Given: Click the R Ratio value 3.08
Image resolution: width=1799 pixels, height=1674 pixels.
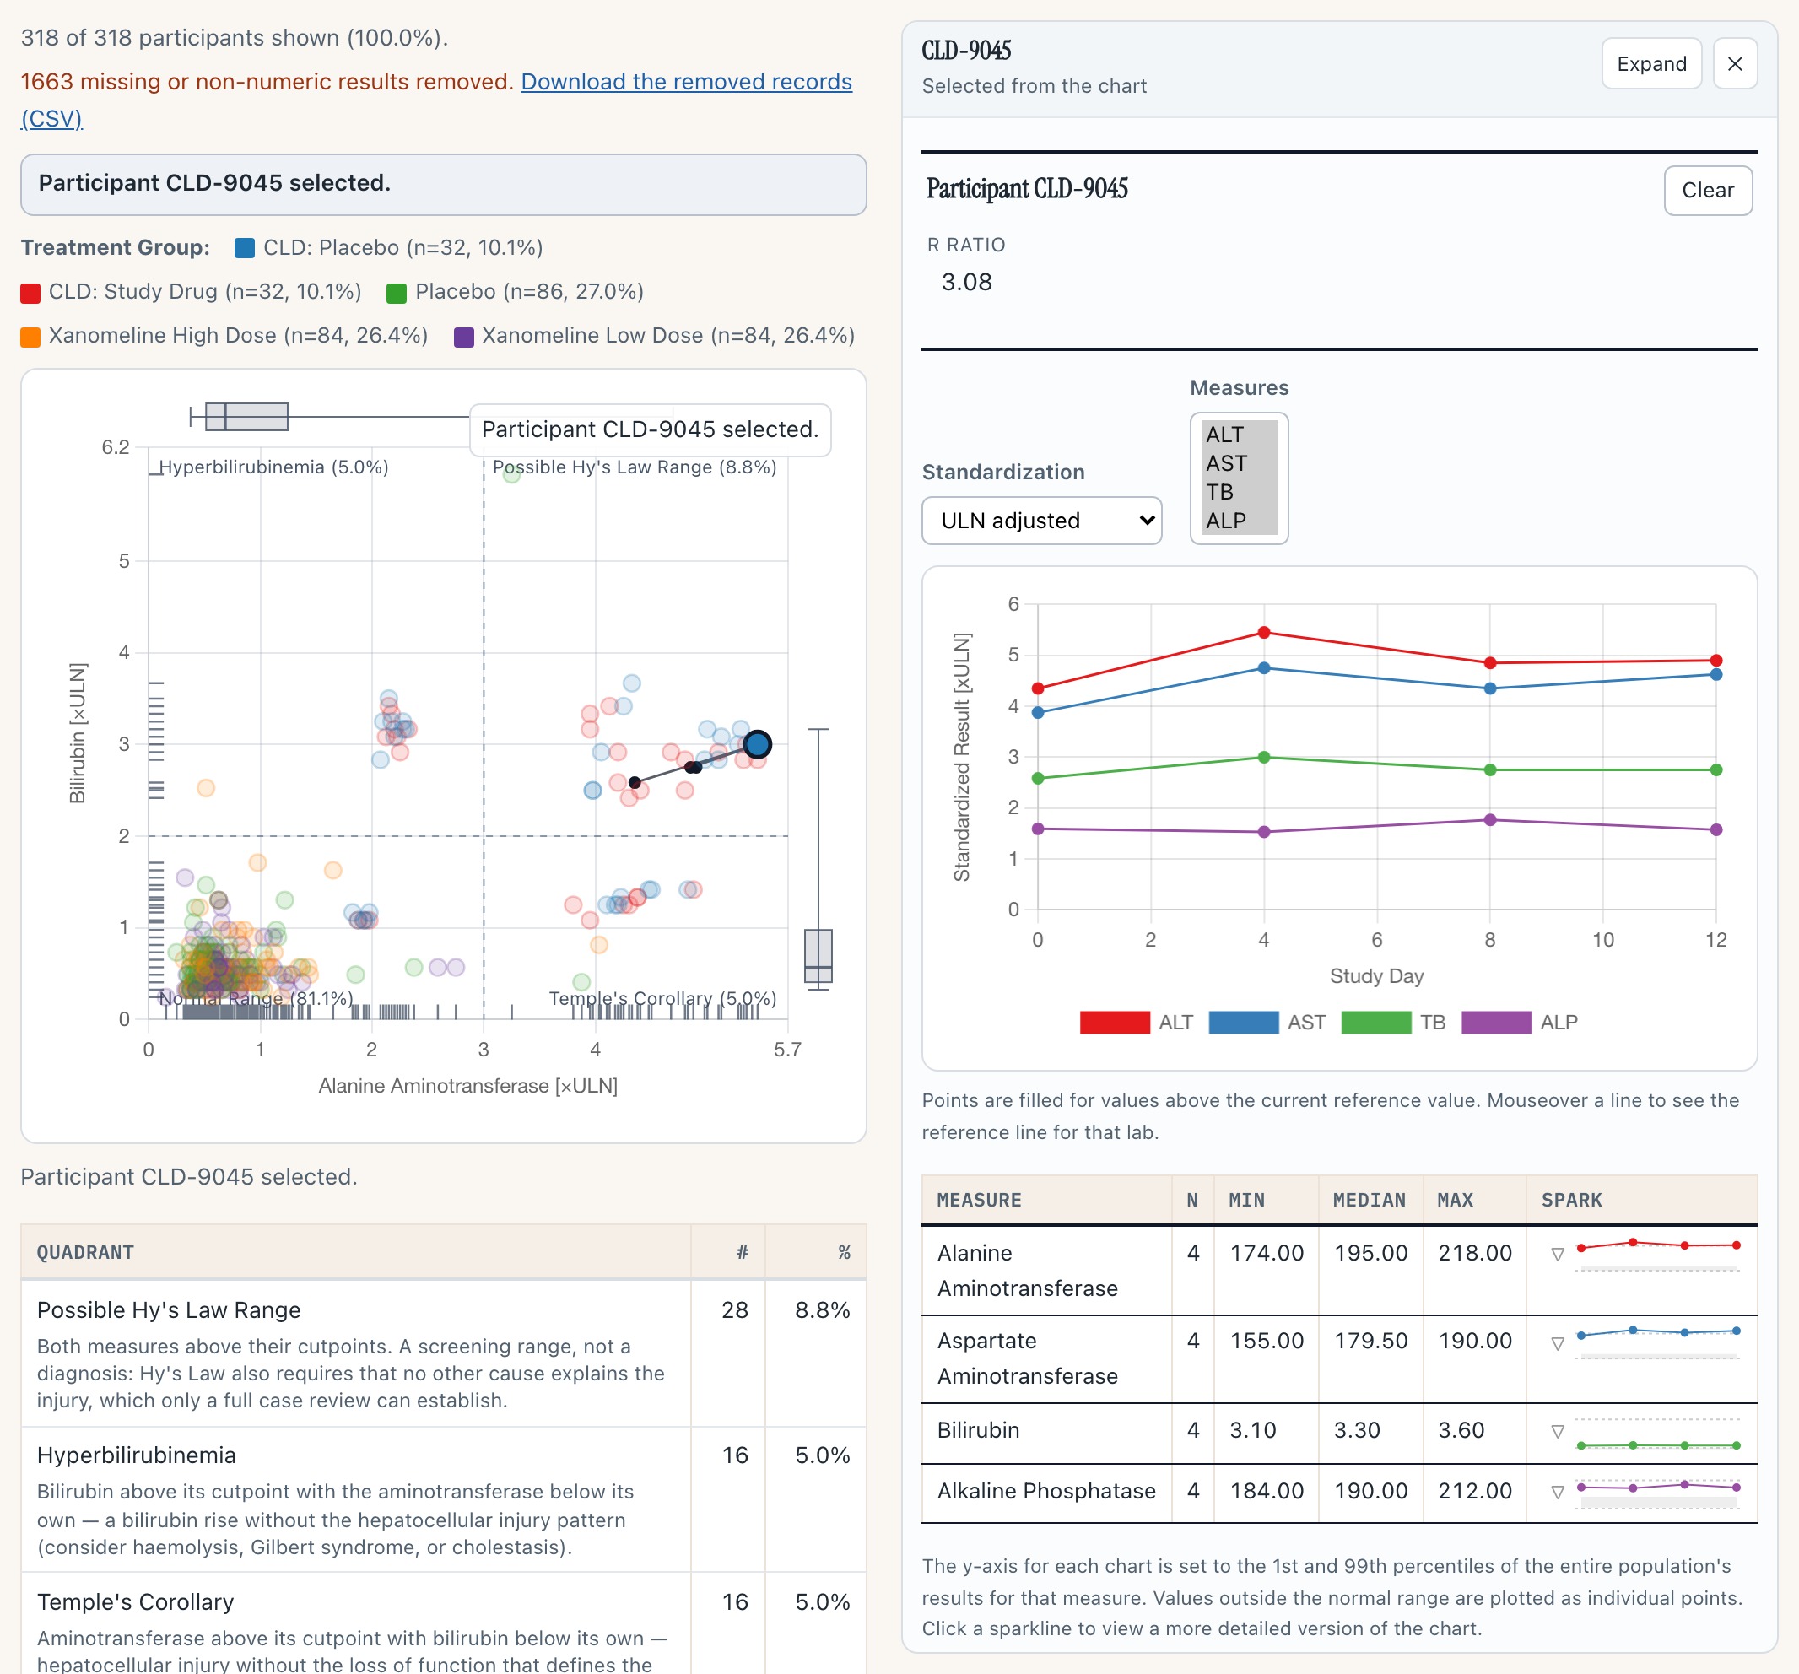Looking at the screenshot, I should (x=966, y=283).
